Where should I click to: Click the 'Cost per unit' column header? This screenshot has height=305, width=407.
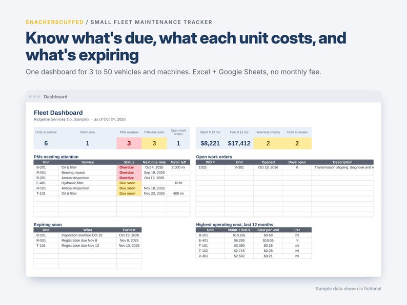268,230
